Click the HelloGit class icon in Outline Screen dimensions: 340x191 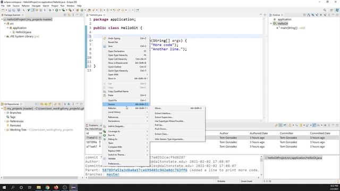tap(275, 23)
